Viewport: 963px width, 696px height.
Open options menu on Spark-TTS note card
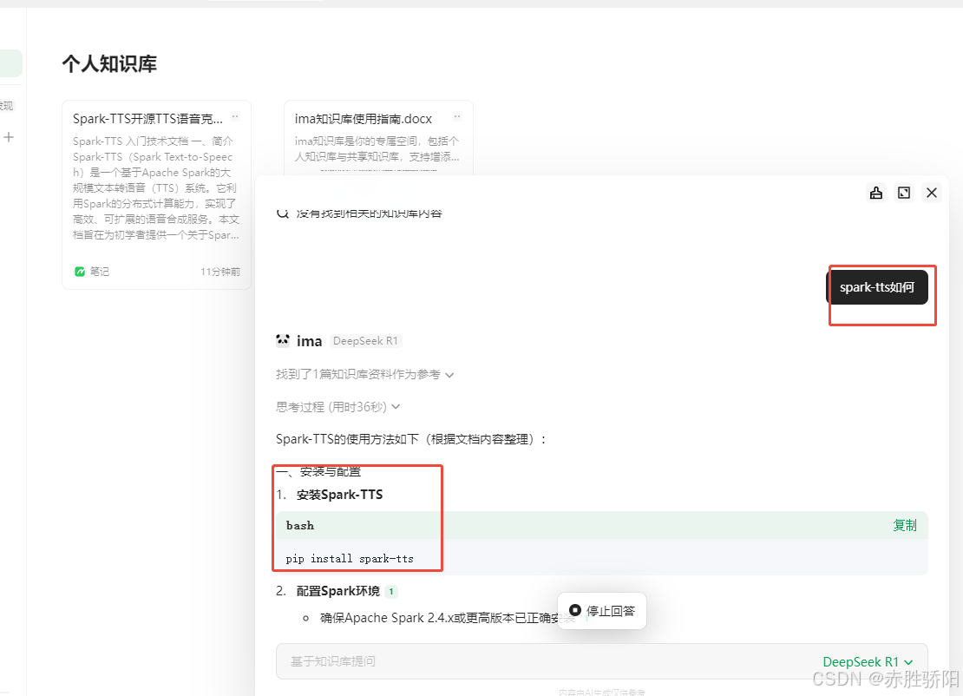point(235,116)
